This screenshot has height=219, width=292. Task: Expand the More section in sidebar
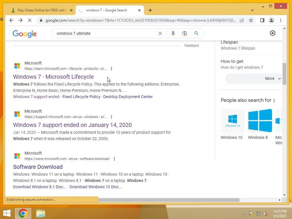[x=254, y=79]
